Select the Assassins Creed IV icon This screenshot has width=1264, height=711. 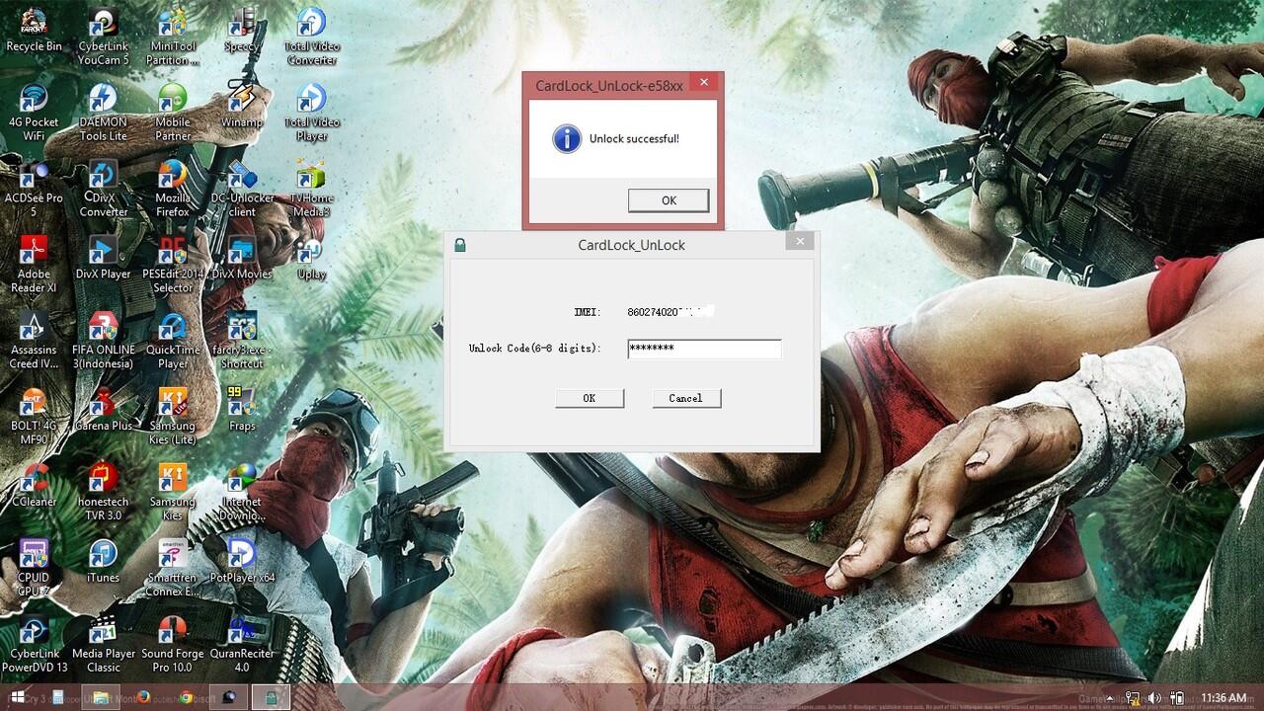(x=34, y=341)
